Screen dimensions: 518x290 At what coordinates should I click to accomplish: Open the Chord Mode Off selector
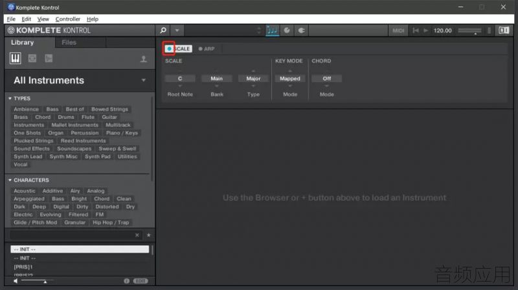click(327, 78)
